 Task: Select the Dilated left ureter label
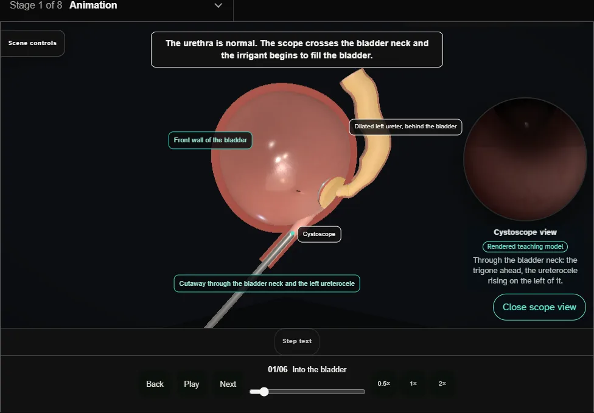pyautogui.click(x=405, y=127)
